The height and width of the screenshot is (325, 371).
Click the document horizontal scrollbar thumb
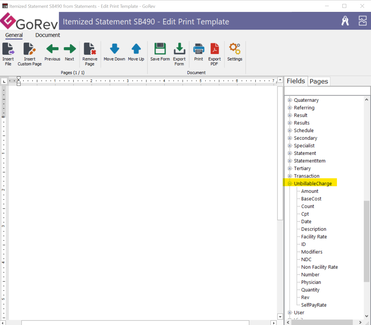tap(135, 323)
